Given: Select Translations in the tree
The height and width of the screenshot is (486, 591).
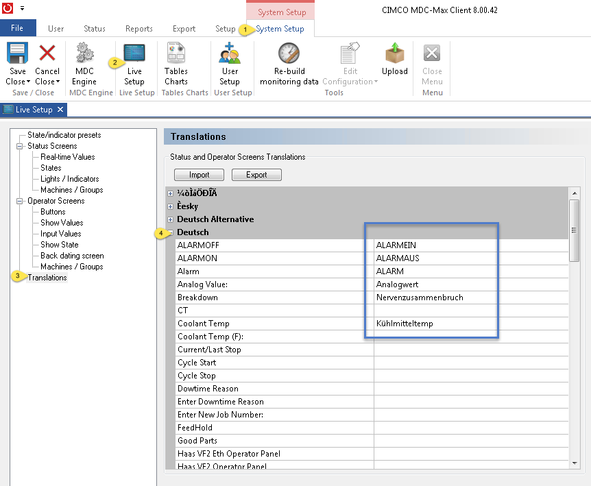Looking at the screenshot, I should click(x=47, y=278).
